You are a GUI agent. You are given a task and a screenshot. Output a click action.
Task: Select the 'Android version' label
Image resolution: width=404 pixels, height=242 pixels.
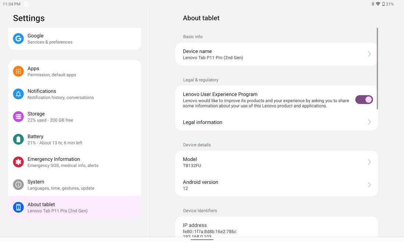[x=201, y=182]
